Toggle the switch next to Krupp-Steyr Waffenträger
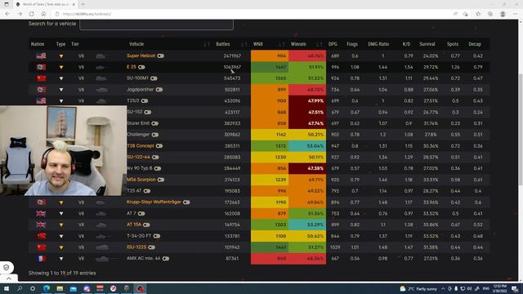Screen dimensions: 523x294 [x=186, y=203]
